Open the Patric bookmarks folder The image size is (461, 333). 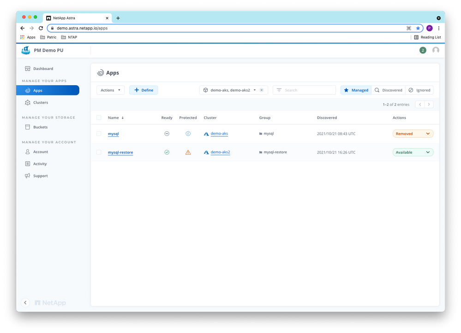point(48,37)
